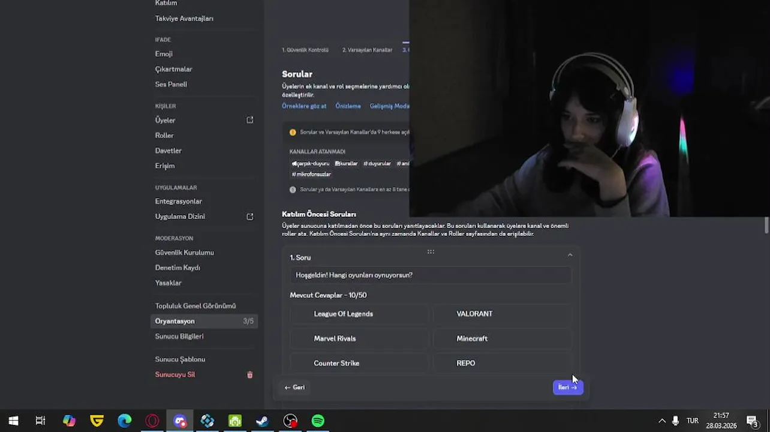
Task: Click İleri next button
Action: (x=567, y=388)
